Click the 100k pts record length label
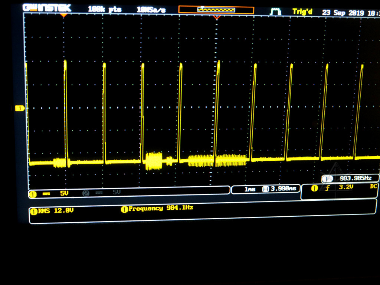Viewport: 380px width, 285px height. pyautogui.click(x=105, y=10)
